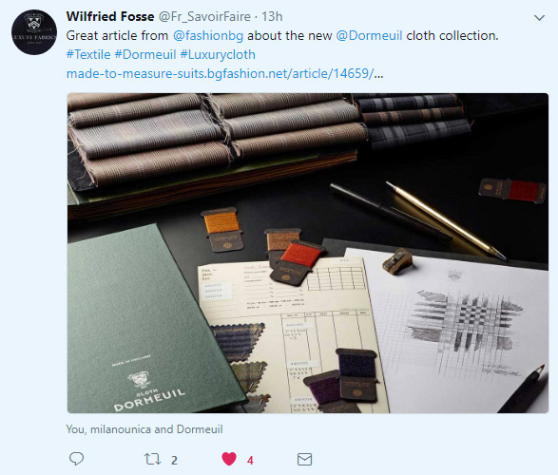
Task: Click the #Textile hashtag
Action: point(88,54)
